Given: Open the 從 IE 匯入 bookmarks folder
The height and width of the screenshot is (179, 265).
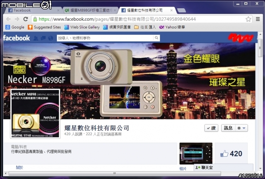Looking at the screenshot, I should click(x=145, y=27).
